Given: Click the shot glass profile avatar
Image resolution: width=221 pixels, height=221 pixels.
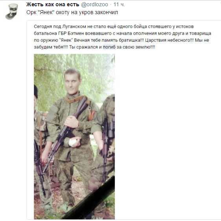Looking at the screenshot, I should (12, 11).
